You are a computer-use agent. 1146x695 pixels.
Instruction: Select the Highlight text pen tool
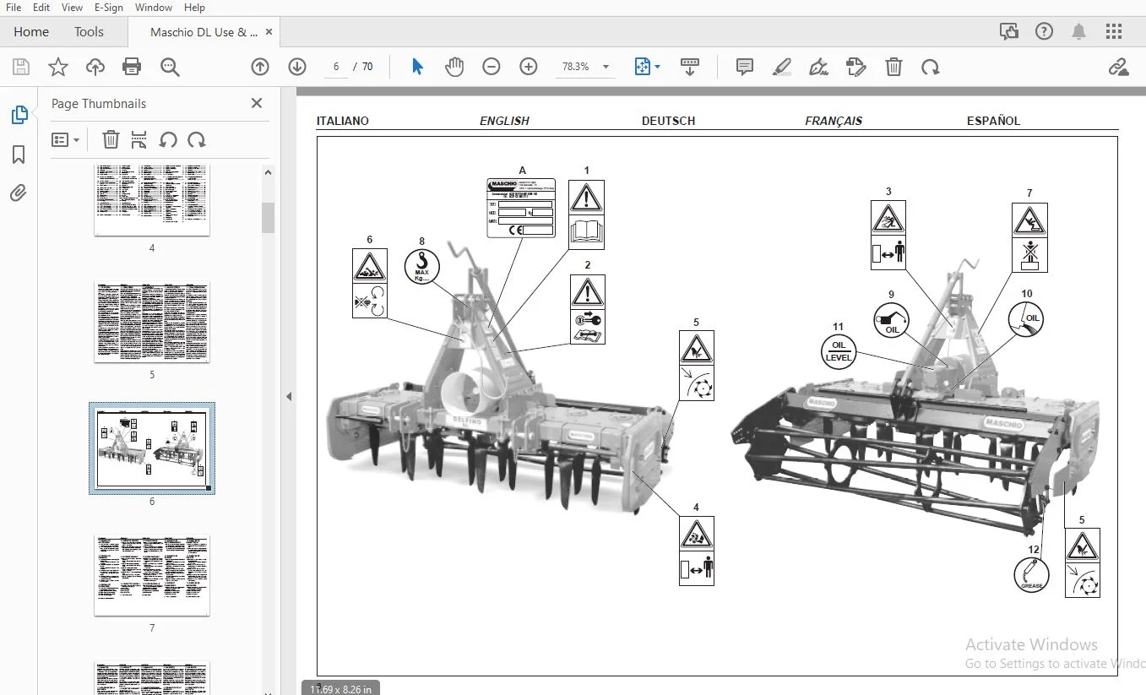pos(782,67)
